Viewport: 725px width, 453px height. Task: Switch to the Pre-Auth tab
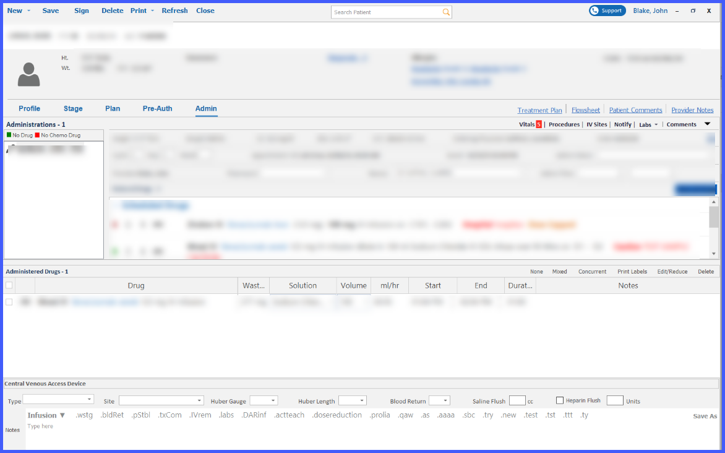[x=157, y=108]
